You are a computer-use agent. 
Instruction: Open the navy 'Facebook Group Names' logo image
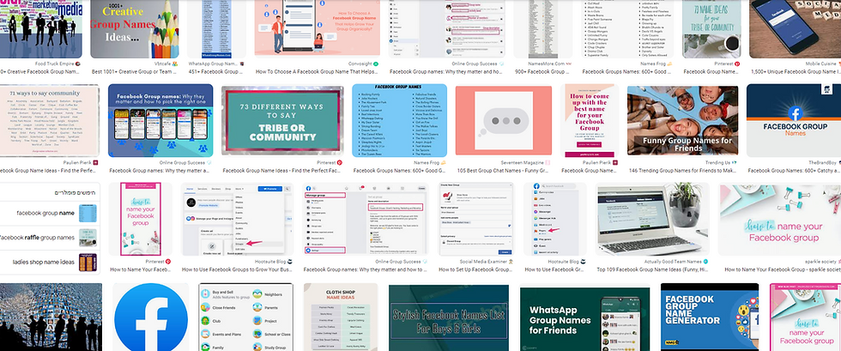pos(794,120)
